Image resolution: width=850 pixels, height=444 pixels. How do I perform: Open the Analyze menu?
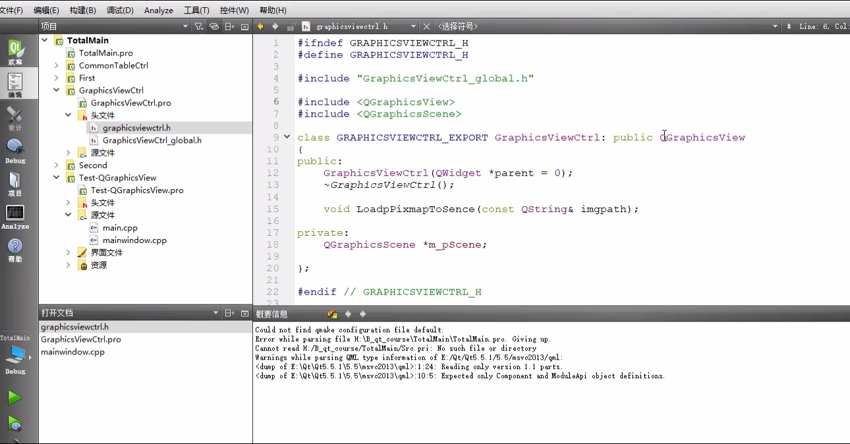pyautogui.click(x=158, y=10)
